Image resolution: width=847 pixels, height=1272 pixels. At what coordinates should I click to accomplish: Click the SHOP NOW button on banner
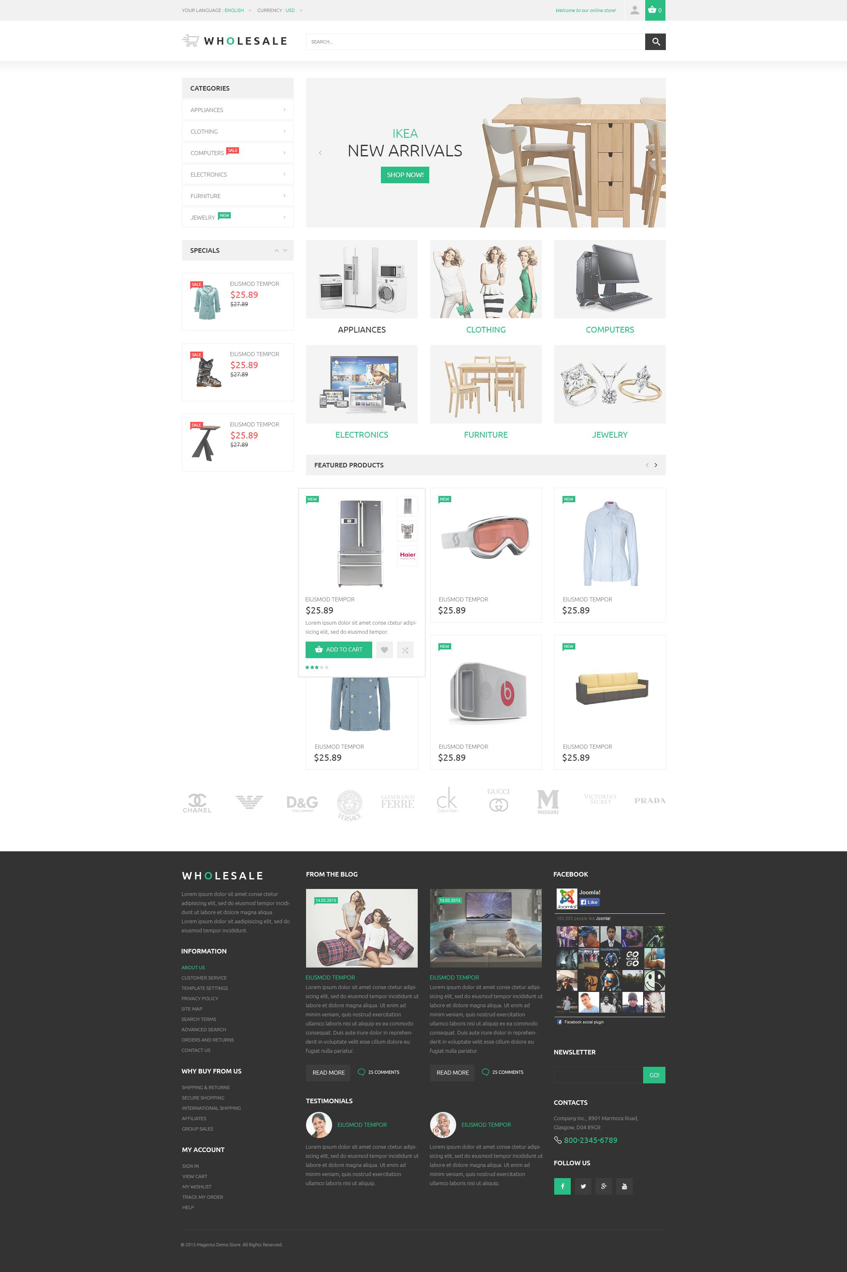pyautogui.click(x=404, y=175)
